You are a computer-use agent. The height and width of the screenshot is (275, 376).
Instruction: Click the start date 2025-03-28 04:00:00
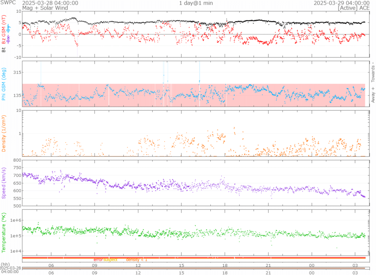50,3
